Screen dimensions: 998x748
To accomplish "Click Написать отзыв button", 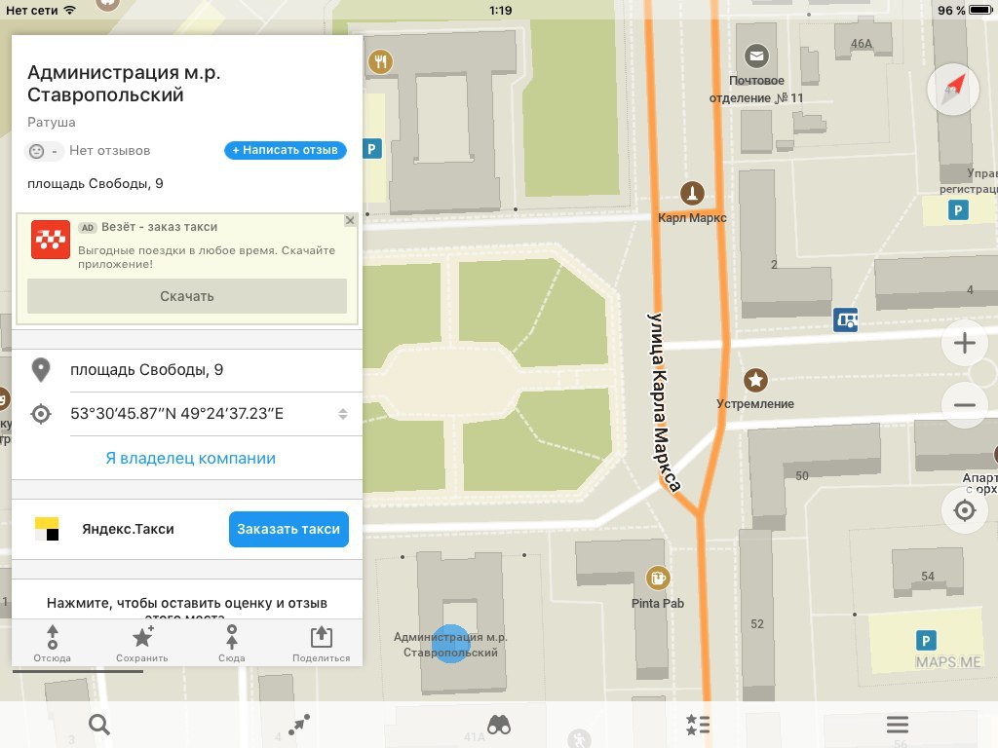I will point(286,150).
